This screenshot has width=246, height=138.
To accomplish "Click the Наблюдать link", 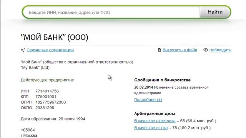I will 220,50.
